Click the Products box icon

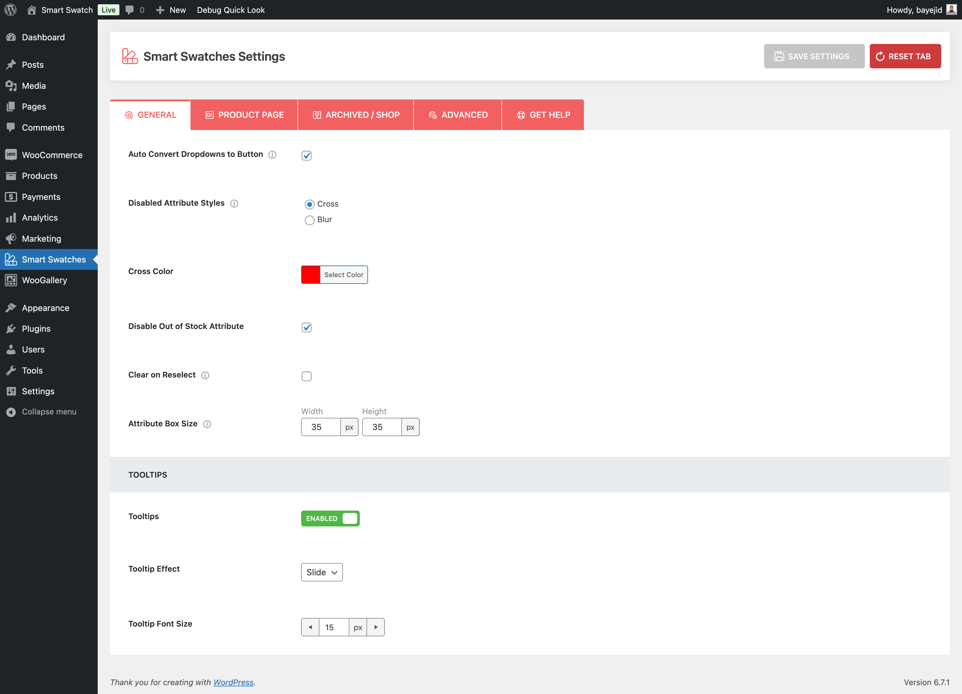[11, 175]
